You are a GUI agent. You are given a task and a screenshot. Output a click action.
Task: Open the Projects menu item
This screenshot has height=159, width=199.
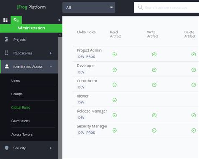click(x=29, y=40)
